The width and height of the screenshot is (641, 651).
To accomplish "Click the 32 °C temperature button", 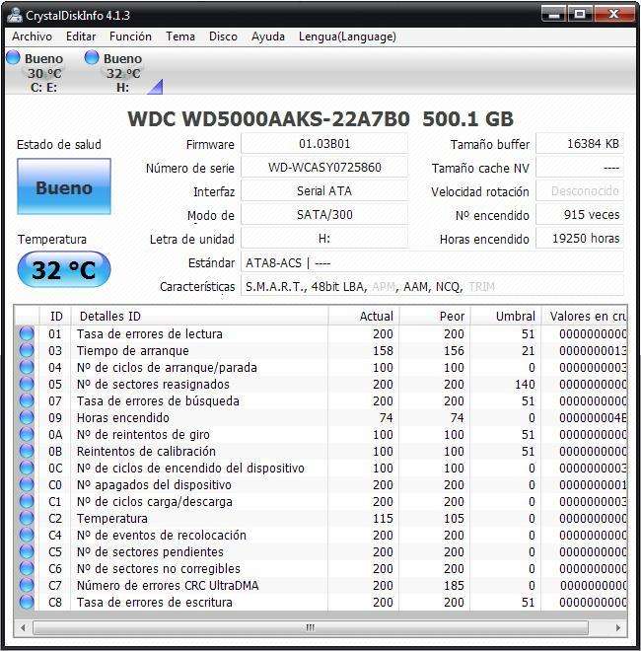I will click(64, 269).
